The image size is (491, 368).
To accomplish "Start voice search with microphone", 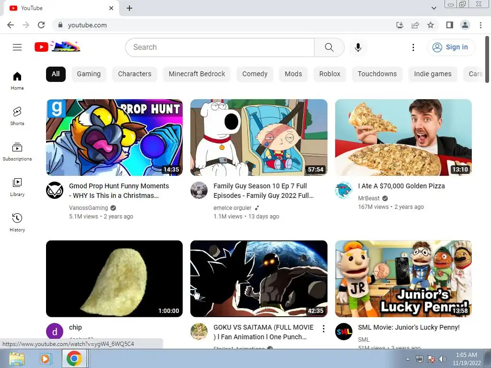I will (x=358, y=47).
